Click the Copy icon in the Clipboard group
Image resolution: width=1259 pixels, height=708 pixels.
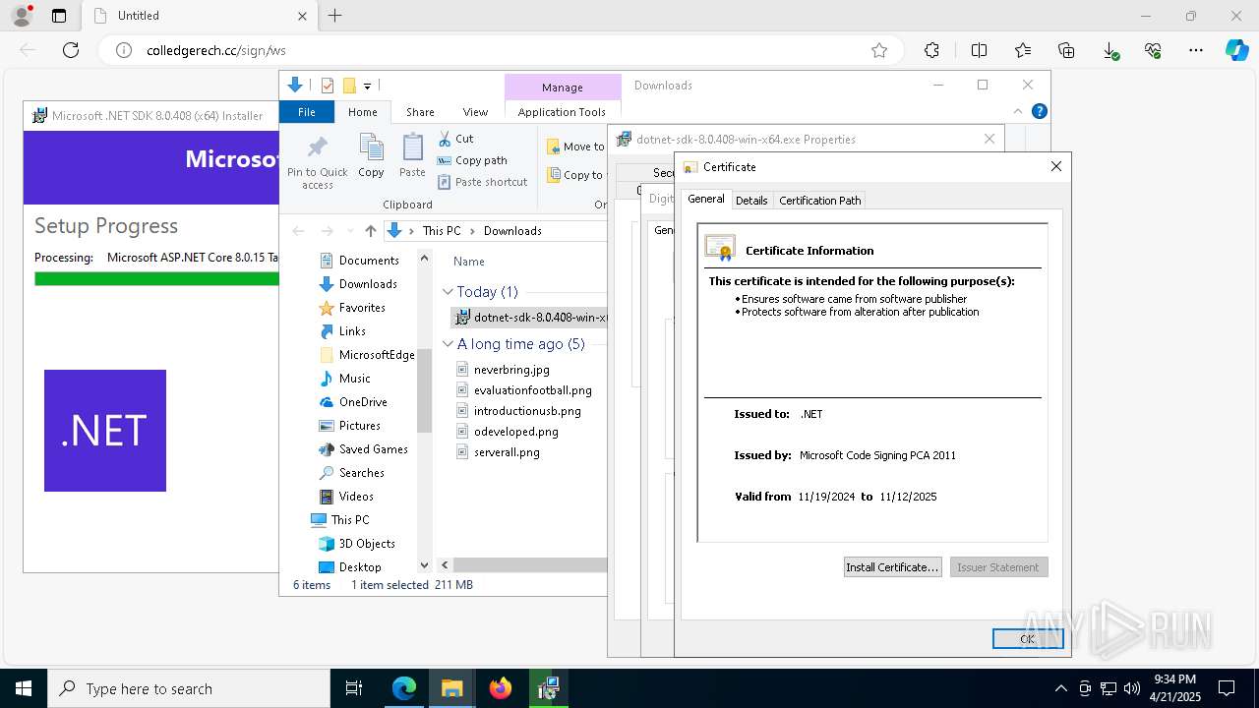(371, 147)
